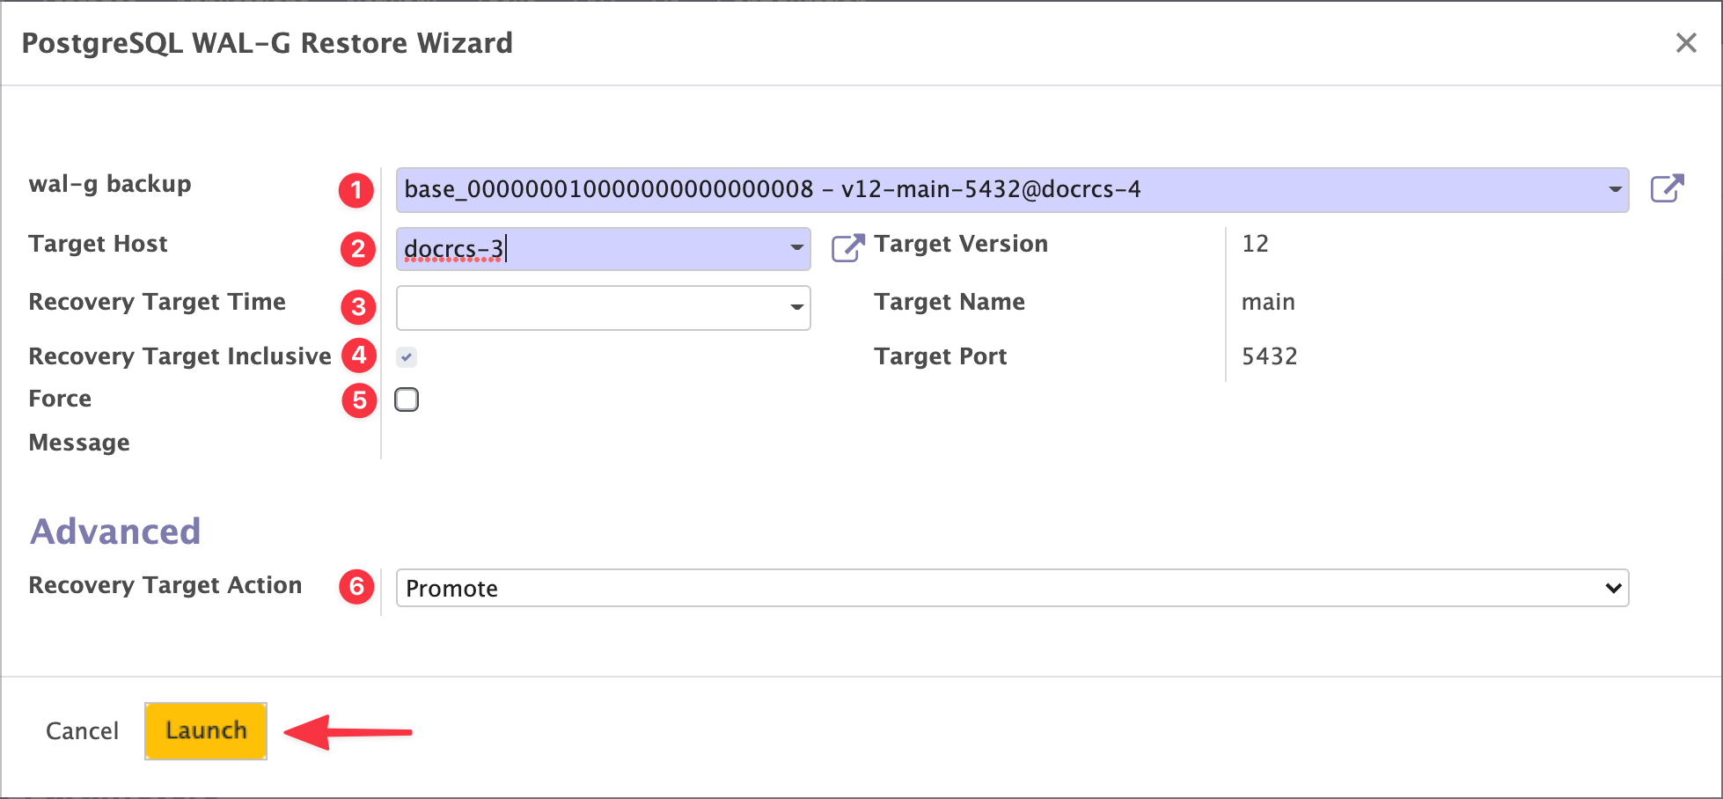The height and width of the screenshot is (799, 1723).
Task: Click red step marker number 6
Action: 356,587
